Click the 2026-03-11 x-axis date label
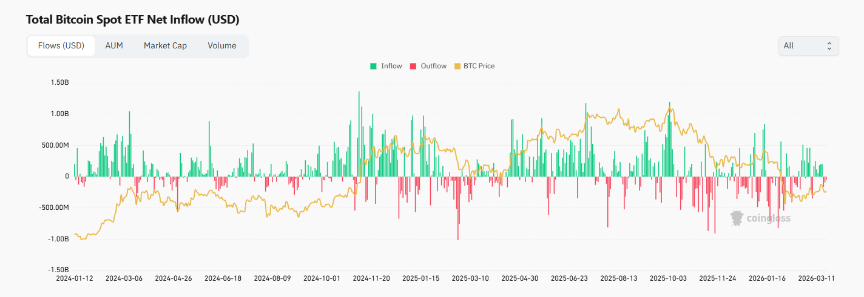864x297 pixels. 815,279
